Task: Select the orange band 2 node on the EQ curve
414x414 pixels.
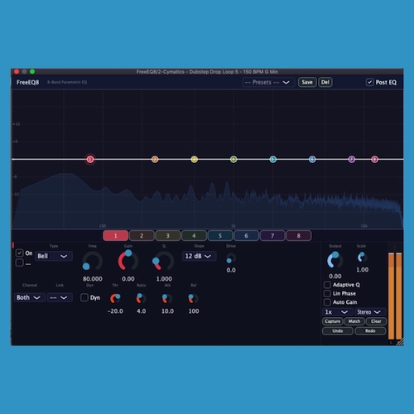Action: (x=155, y=159)
